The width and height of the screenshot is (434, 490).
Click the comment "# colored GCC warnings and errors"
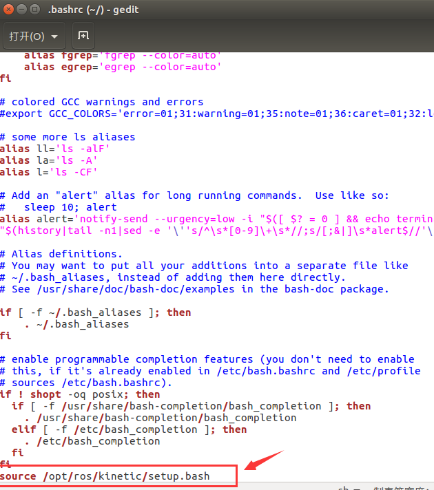[x=102, y=102]
